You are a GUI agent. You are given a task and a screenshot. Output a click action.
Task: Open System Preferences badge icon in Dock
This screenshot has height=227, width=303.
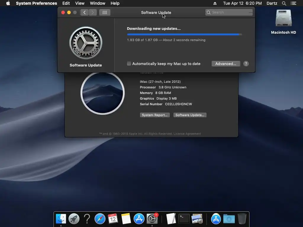(152, 219)
